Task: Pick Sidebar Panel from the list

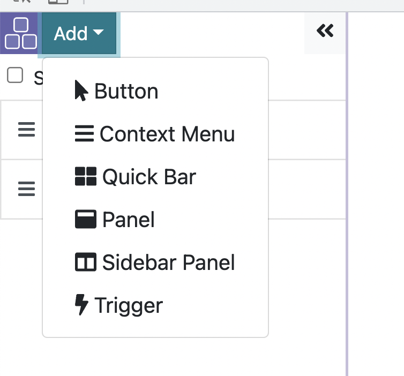Action: coord(168,262)
